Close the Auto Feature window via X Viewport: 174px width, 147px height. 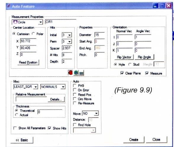click(168, 6)
